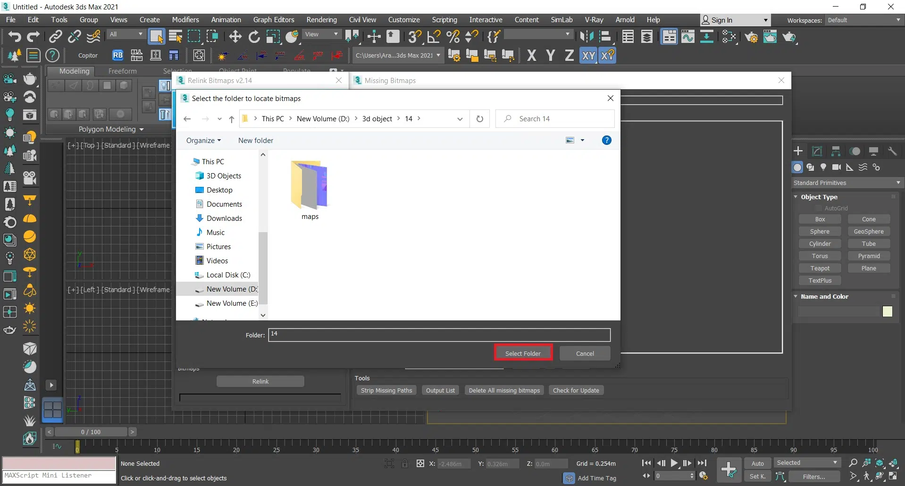
Task: Collapse the Object Type rollout
Action: tap(819, 197)
